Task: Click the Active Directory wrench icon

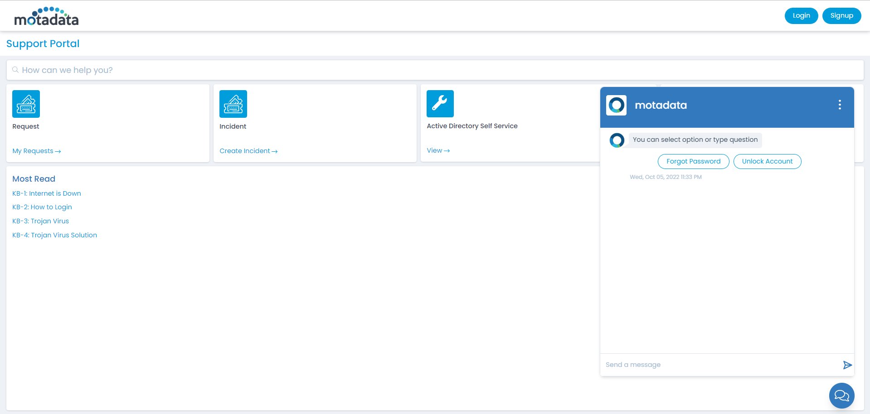Action: click(440, 104)
